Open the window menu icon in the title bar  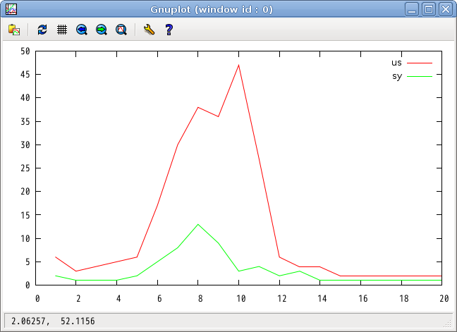(11, 9)
